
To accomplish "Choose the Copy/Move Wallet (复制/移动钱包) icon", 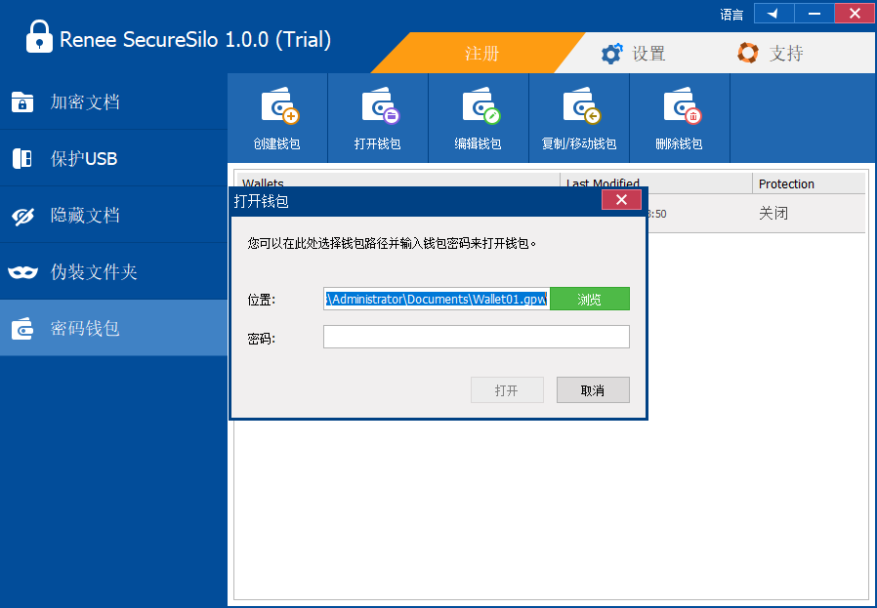I will coord(582,105).
